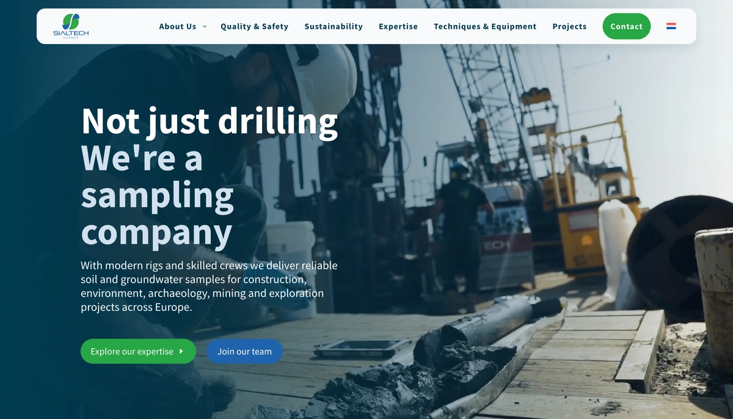The width and height of the screenshot is (733, 419).
Task: Navigate to the Projects page
Action: pos(569,26)
